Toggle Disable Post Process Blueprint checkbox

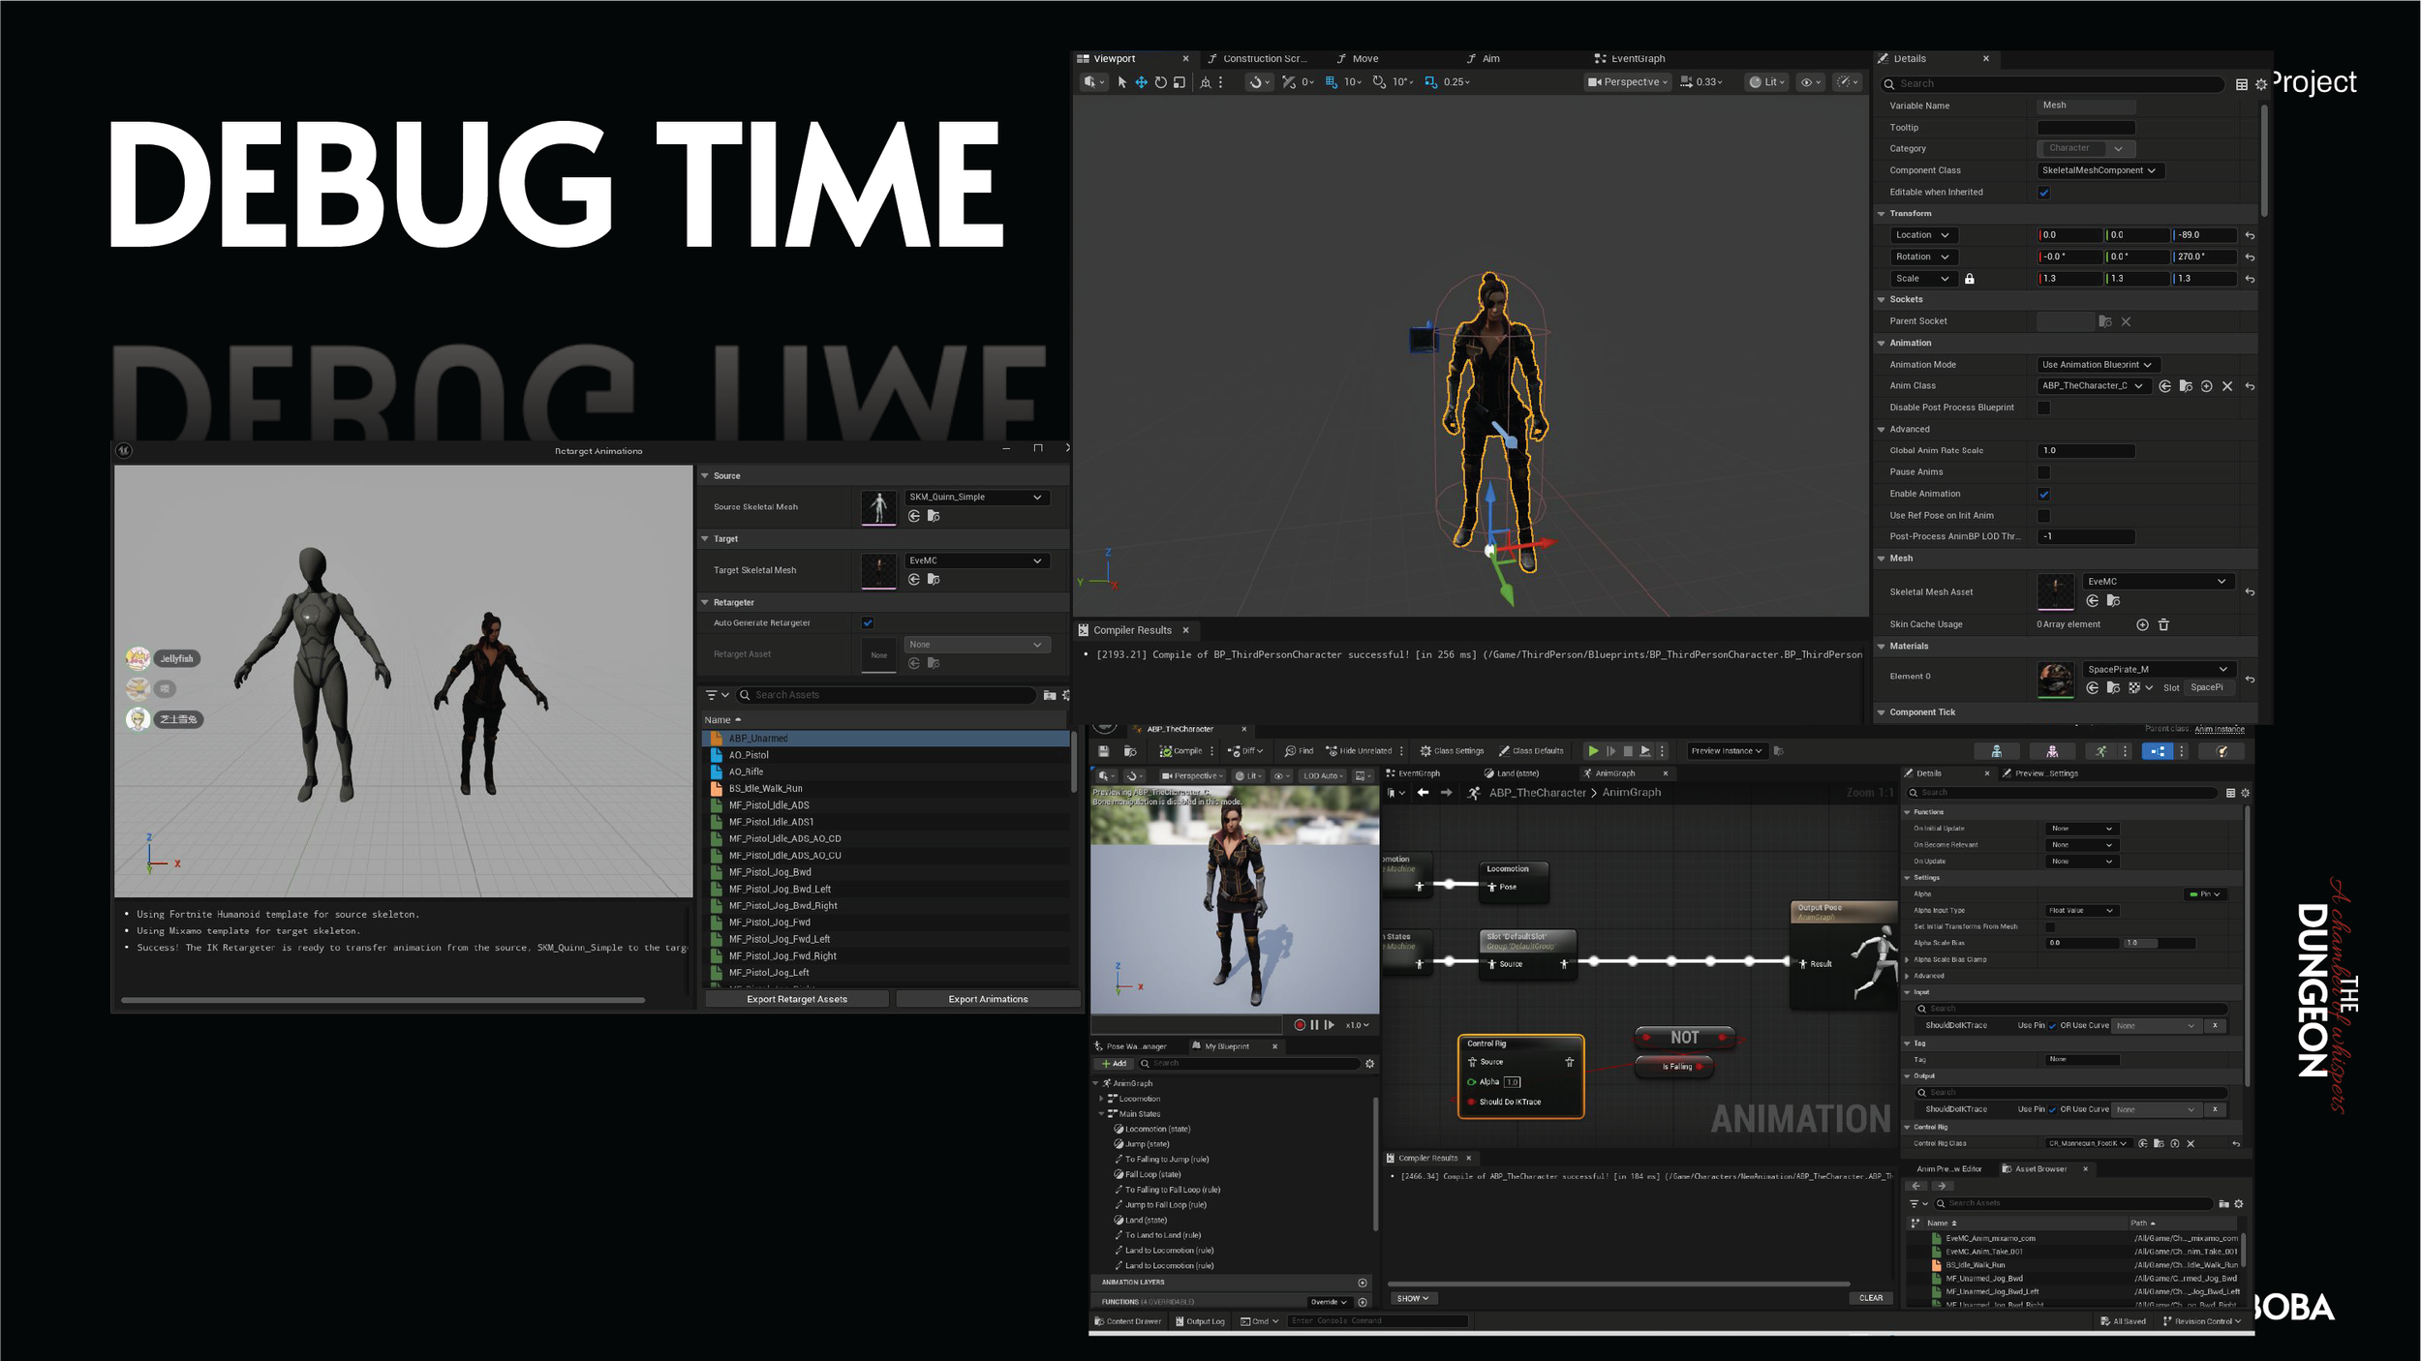click(x=2043, y=408)
